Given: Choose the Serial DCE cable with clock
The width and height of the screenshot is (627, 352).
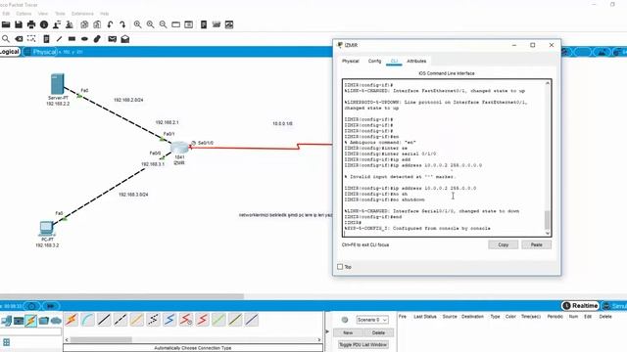Looking at the screenshot, I should click(186, 320).
